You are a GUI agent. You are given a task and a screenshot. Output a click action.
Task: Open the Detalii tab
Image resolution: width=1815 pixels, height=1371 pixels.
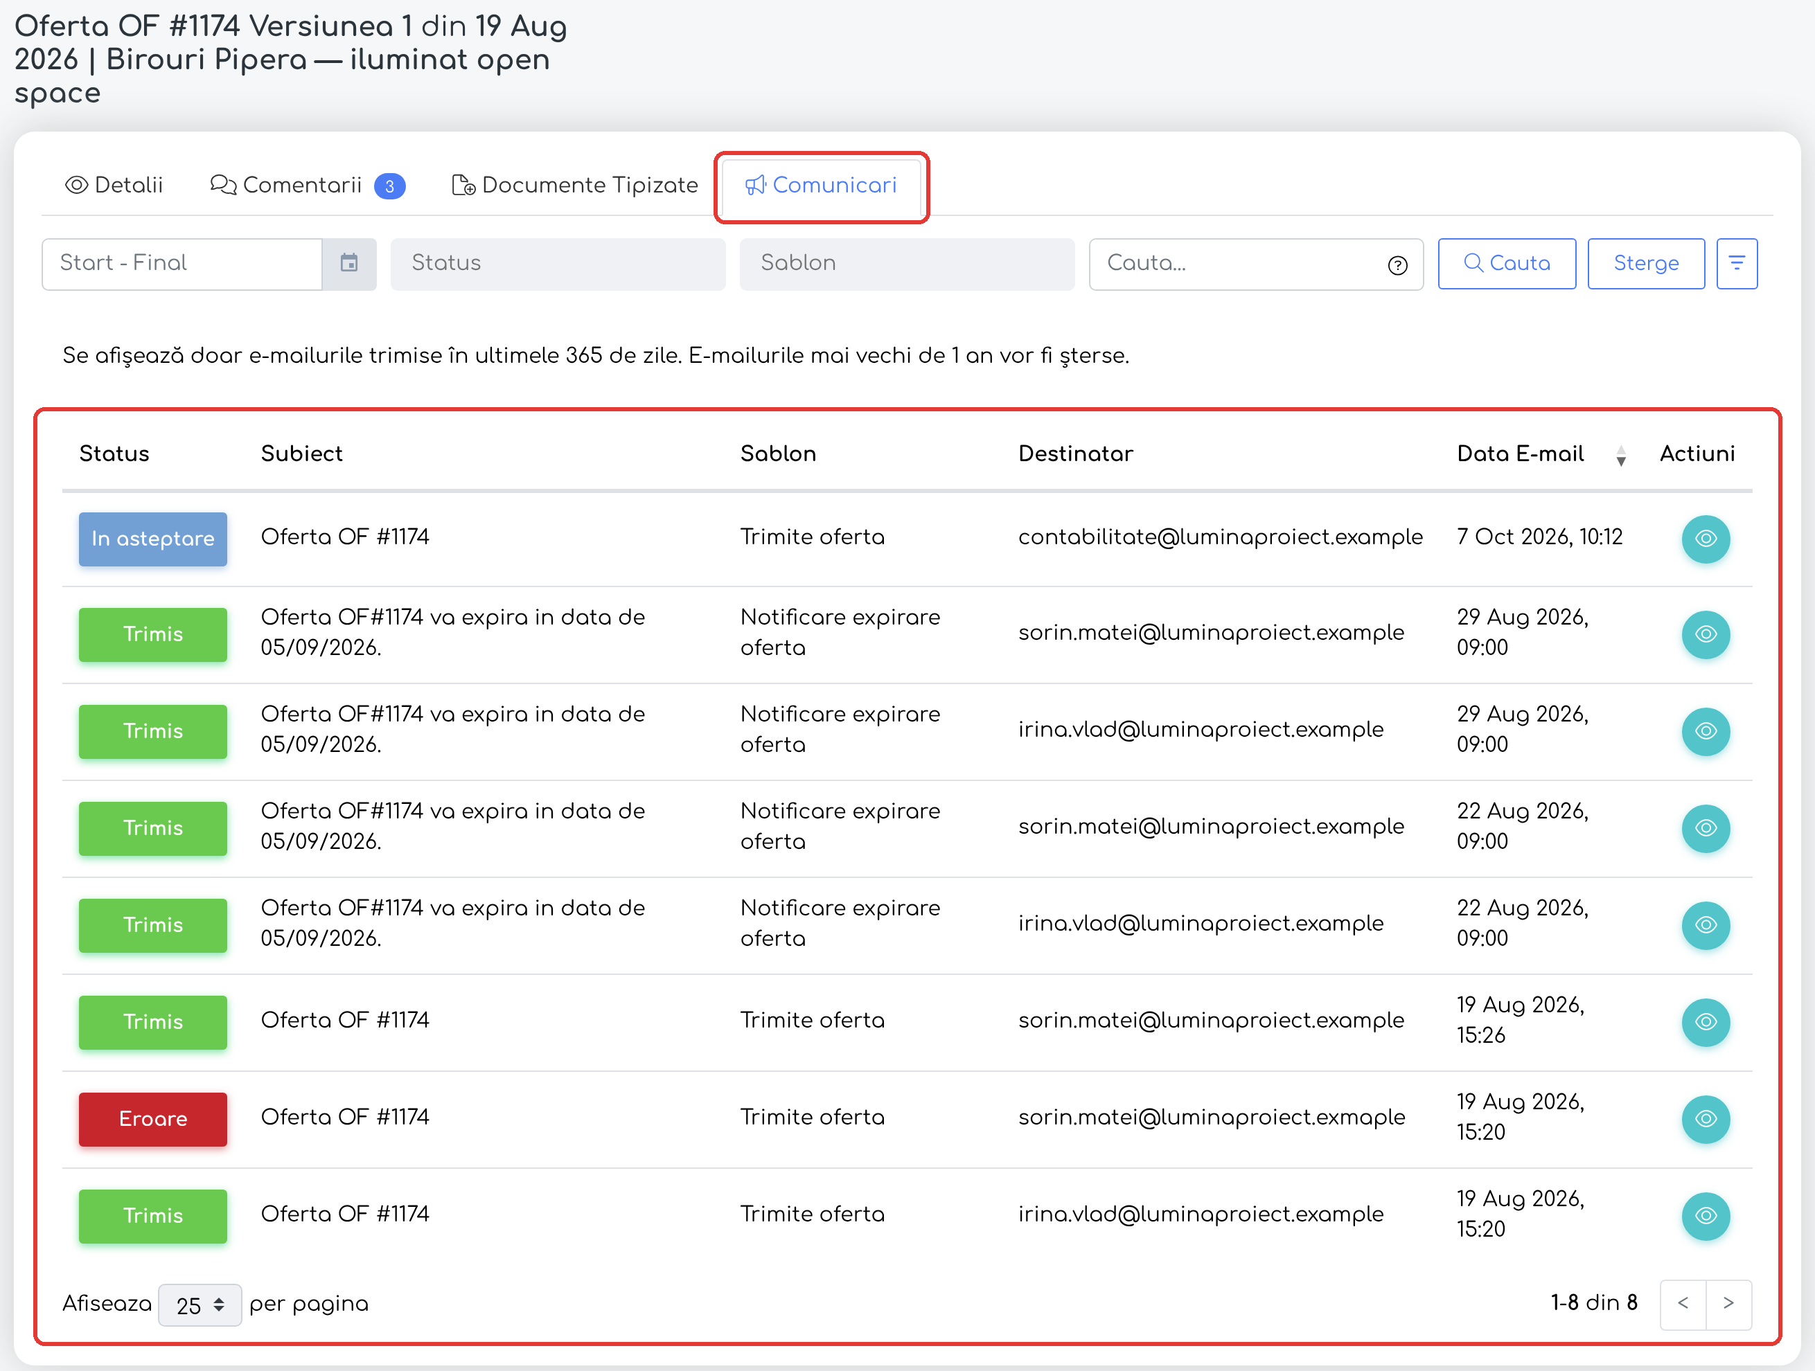(114, 186)
